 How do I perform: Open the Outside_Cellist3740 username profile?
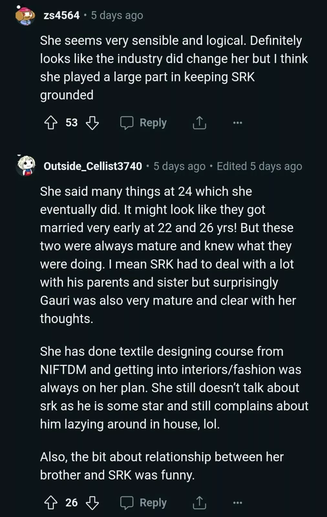tap(93, 166)
